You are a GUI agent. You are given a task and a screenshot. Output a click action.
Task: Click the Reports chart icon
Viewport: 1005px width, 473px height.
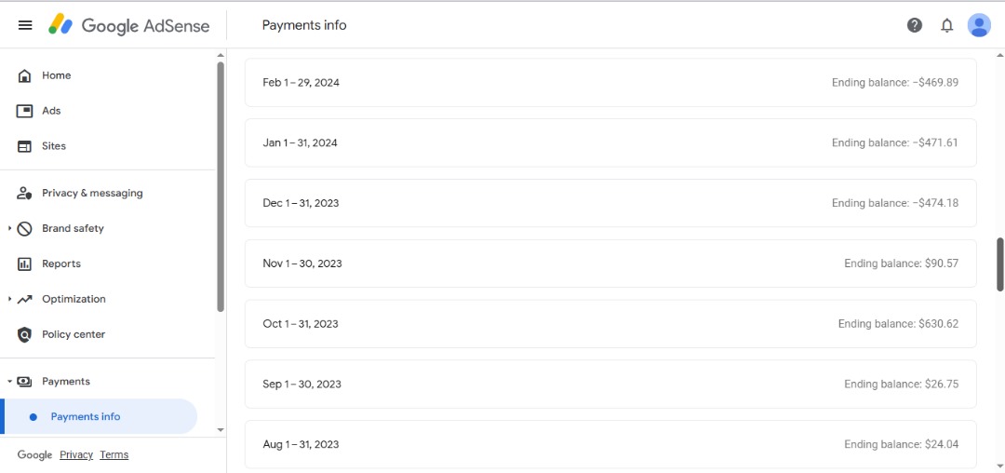point(25,264)
